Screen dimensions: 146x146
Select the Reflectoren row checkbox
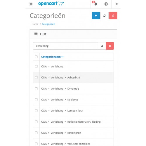pos(36,133)
